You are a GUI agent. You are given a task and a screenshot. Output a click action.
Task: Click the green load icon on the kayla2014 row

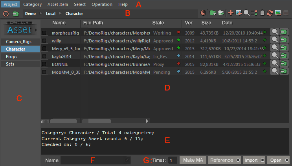pos(284,55)
